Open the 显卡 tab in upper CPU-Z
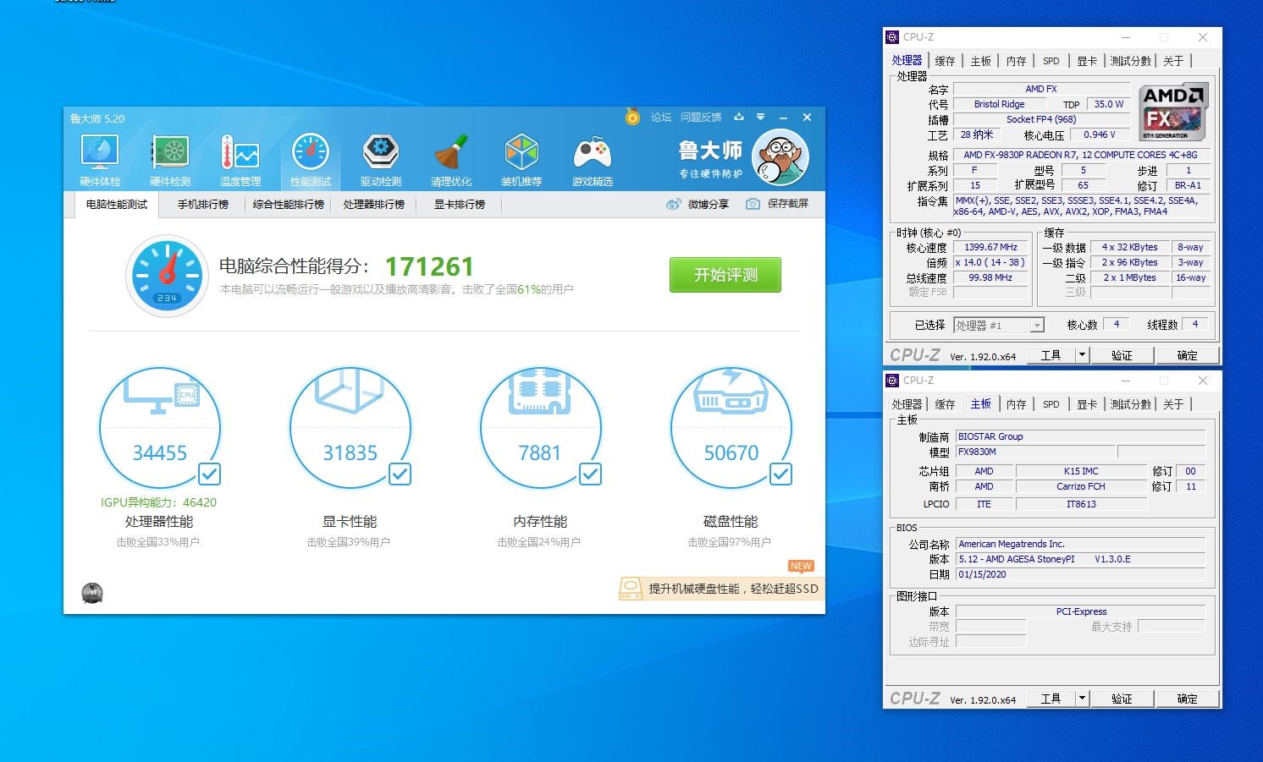The height and width of the screenshot is (762, 1263). pos(1087,61)
